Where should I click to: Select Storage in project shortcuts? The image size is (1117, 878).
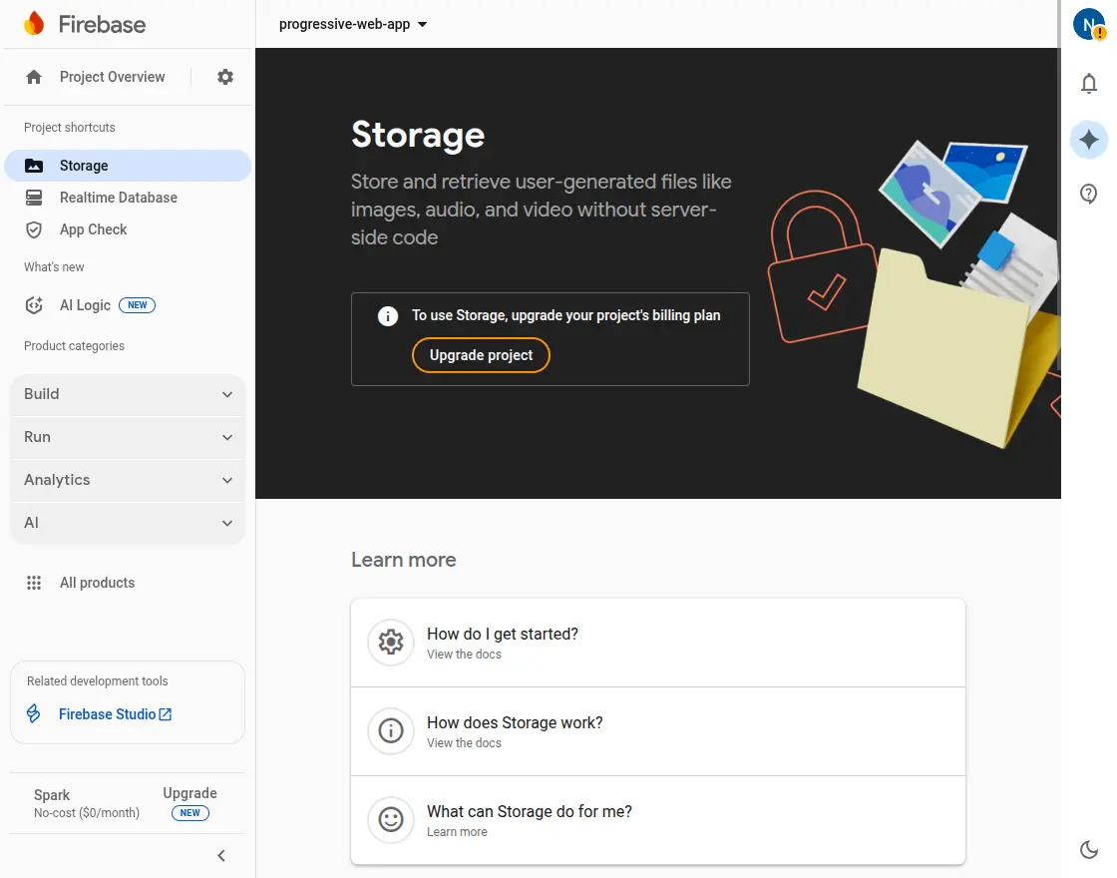128,166
